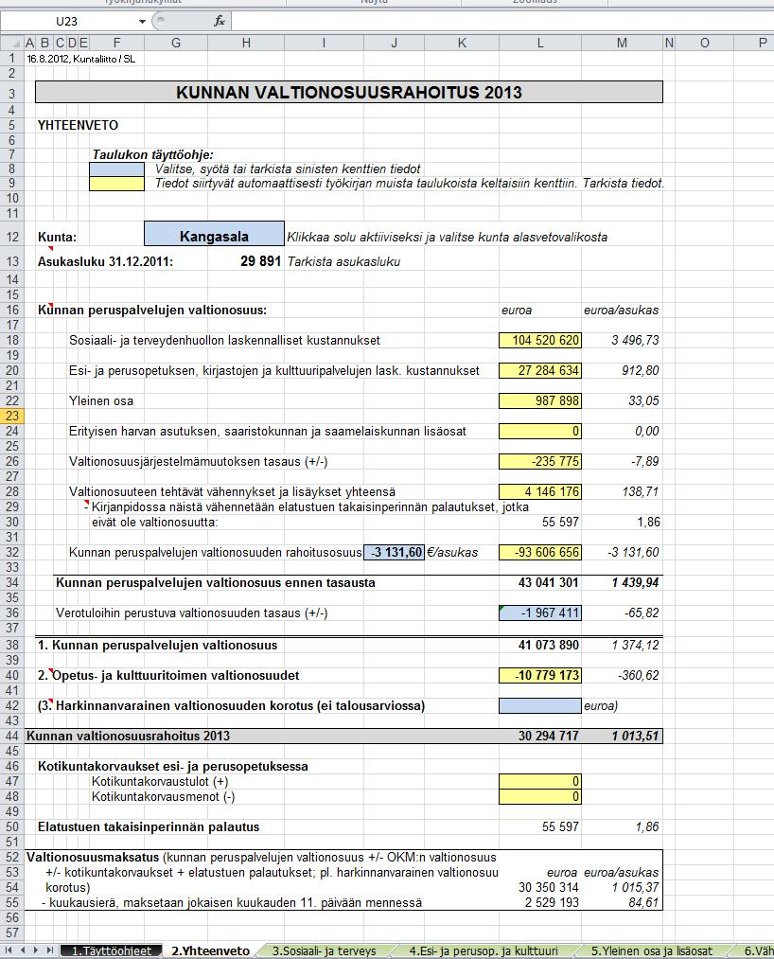Click previous sheet navigation arrow

click(x=23, y=950)
